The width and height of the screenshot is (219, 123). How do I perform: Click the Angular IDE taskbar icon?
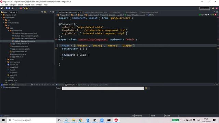(116, 120)
